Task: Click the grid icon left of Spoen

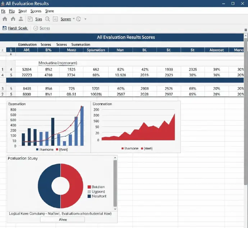Action: pos(55,19)
